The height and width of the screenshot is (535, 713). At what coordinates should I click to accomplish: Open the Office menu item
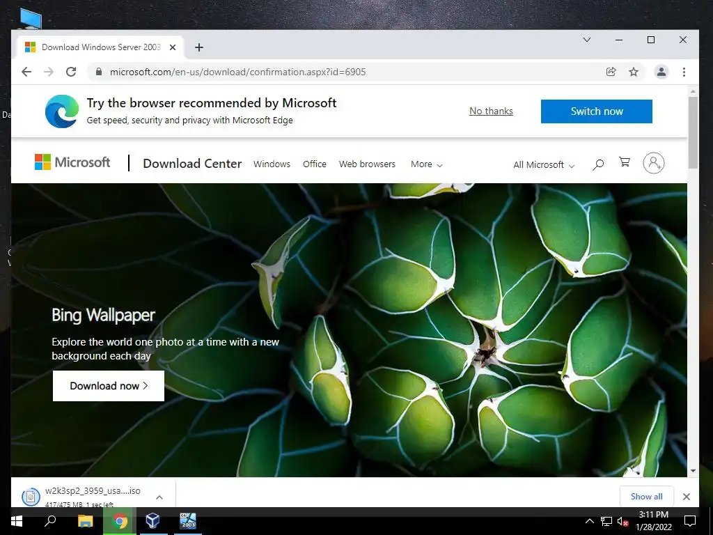(315, 164)
